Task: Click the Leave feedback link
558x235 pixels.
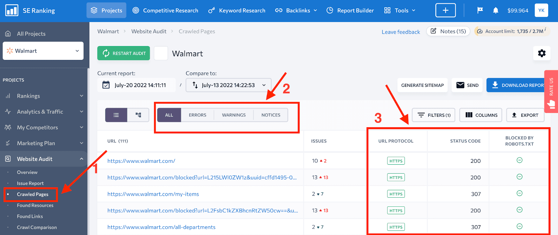Action: tap(401, 32)
